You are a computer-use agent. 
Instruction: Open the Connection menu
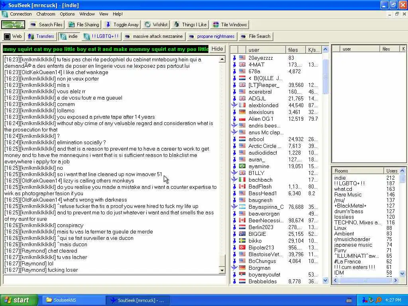21,14
